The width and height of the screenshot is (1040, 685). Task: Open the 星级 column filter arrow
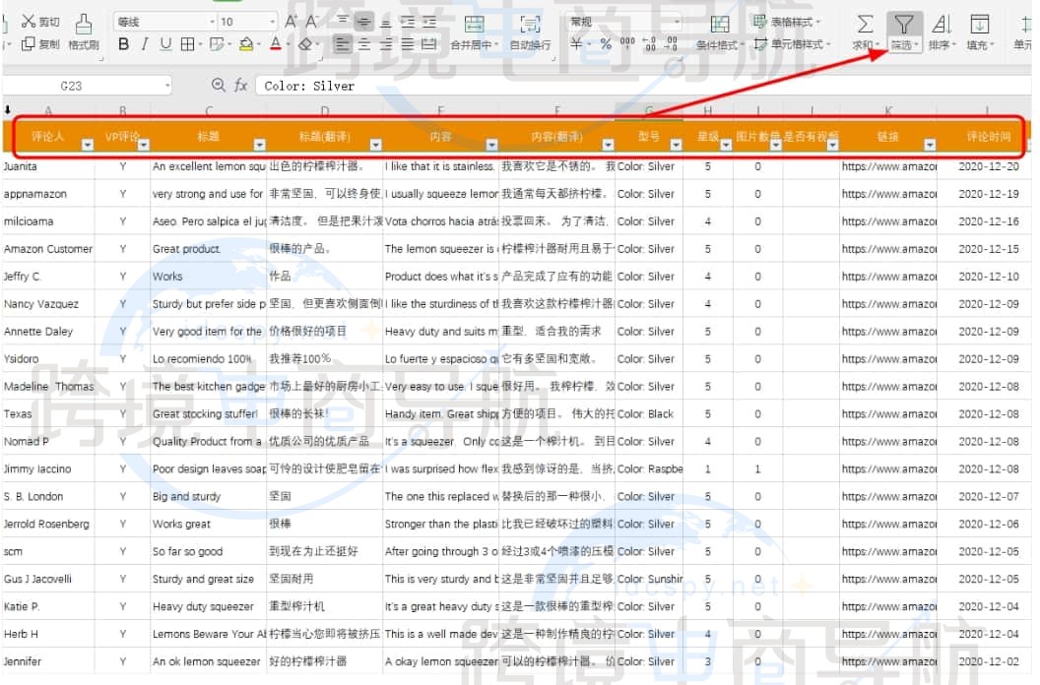point(726,145)
